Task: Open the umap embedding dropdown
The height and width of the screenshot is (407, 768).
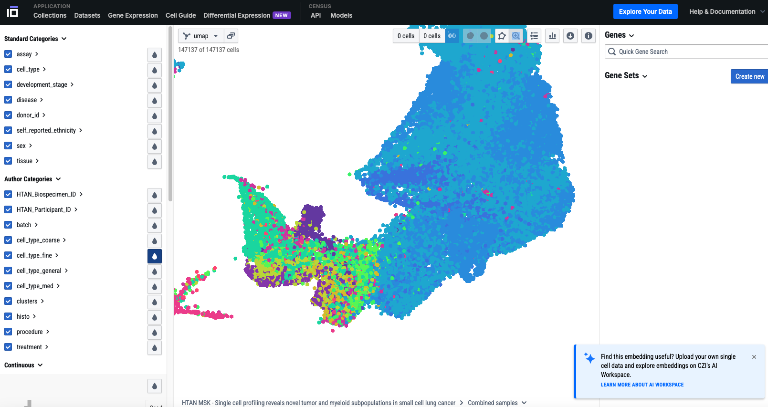Action: (x=201, y=36)
